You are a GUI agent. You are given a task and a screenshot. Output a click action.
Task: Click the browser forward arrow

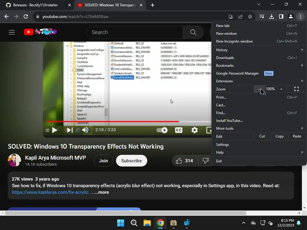(x=16, y=17)
